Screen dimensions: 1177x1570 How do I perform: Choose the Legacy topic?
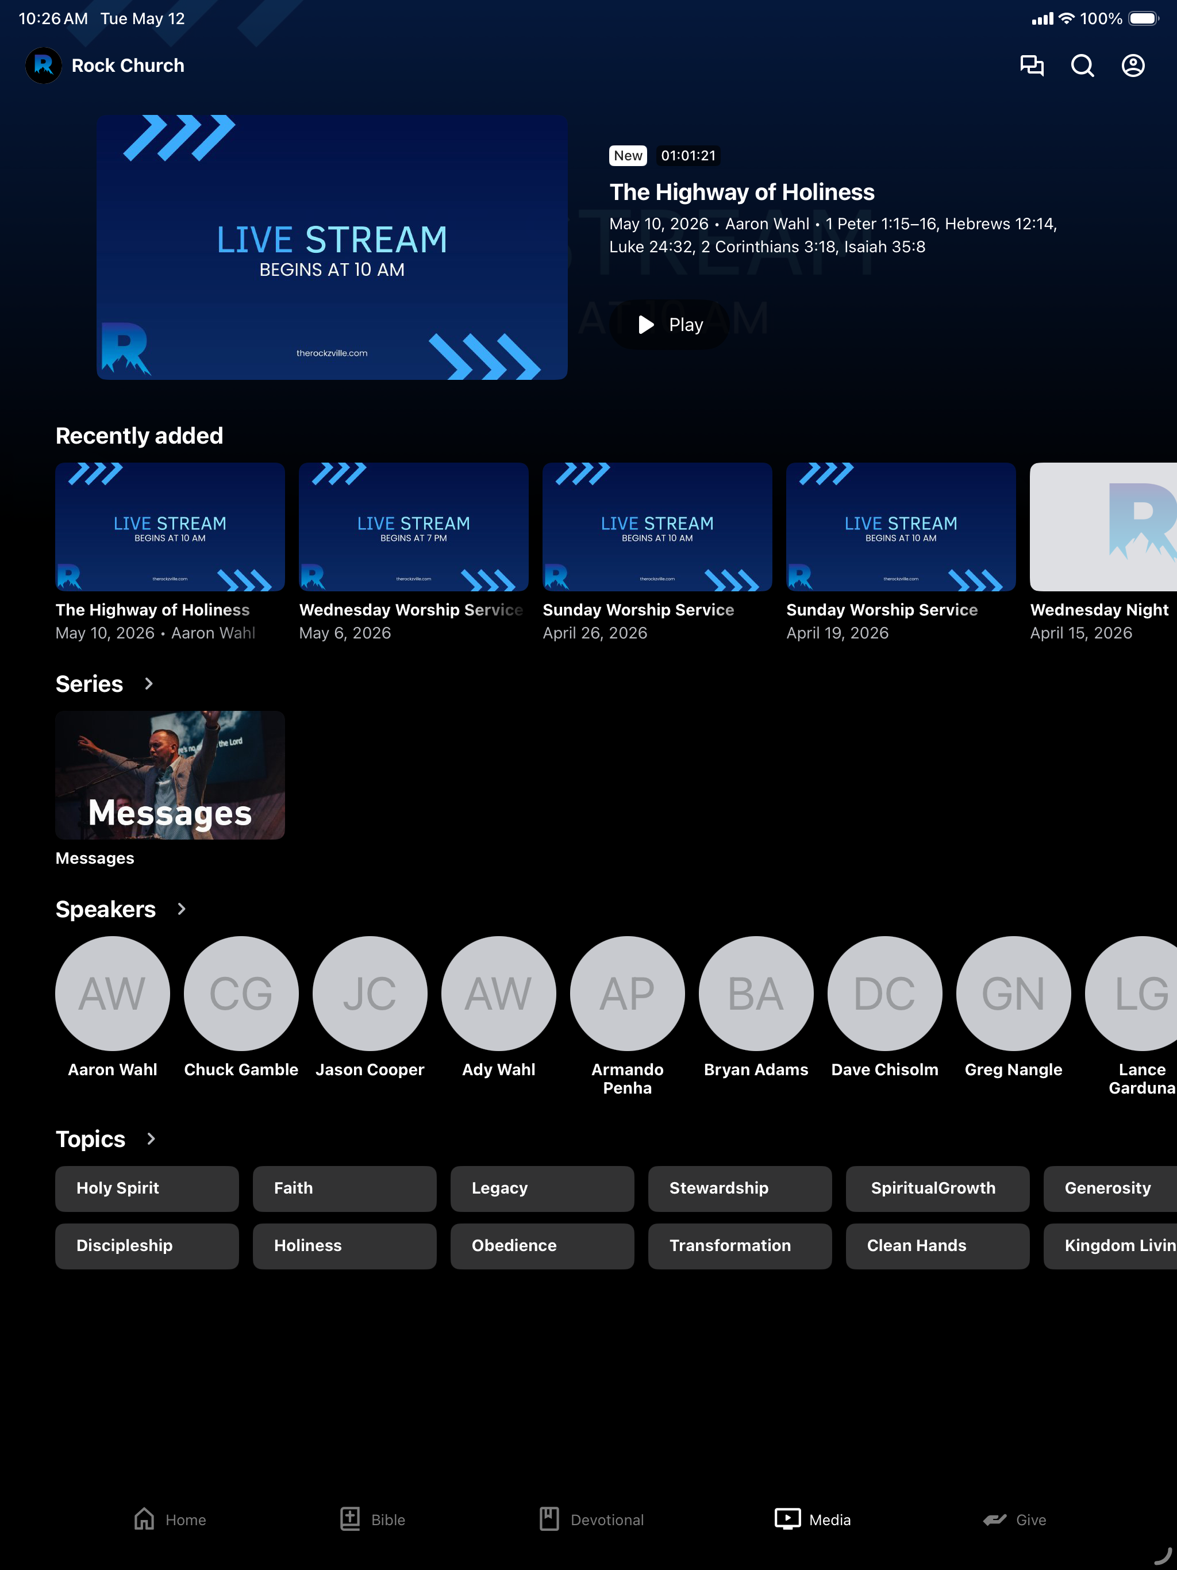[543, 1188]
